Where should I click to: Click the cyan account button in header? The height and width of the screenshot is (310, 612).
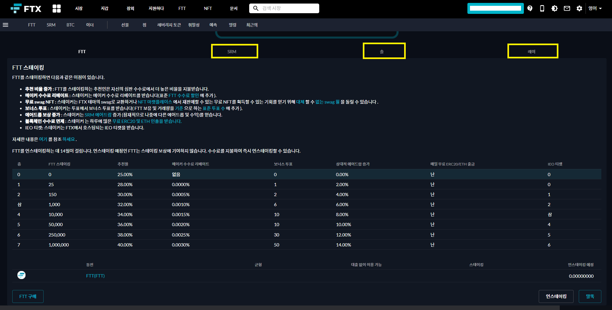click(495, 8)
